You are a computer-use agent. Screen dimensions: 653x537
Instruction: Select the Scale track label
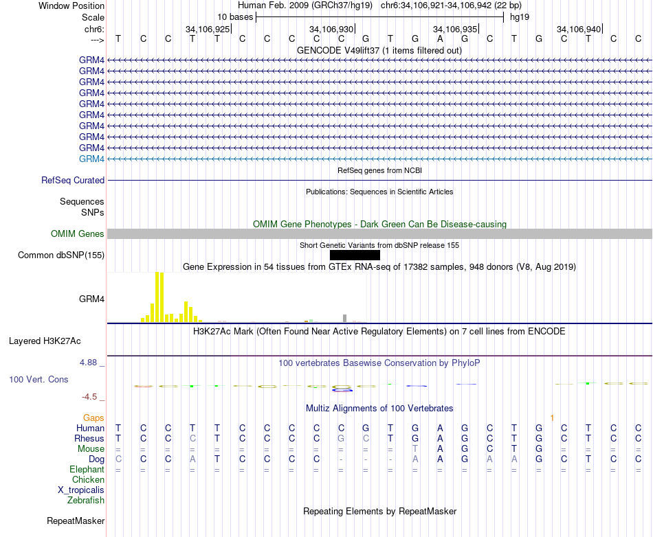click(93, 17)
